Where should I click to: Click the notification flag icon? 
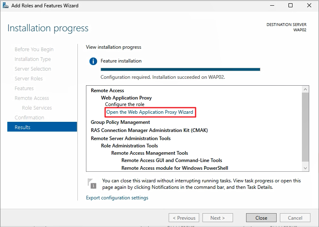(x=92, y=184)
